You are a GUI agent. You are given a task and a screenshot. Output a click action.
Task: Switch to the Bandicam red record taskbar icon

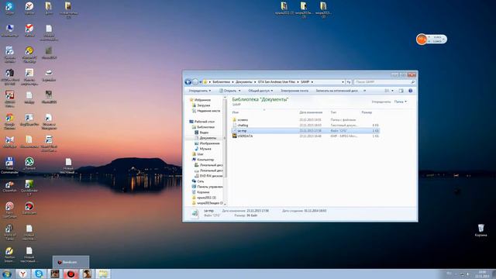pyautogui.click(x=71, y=274)
